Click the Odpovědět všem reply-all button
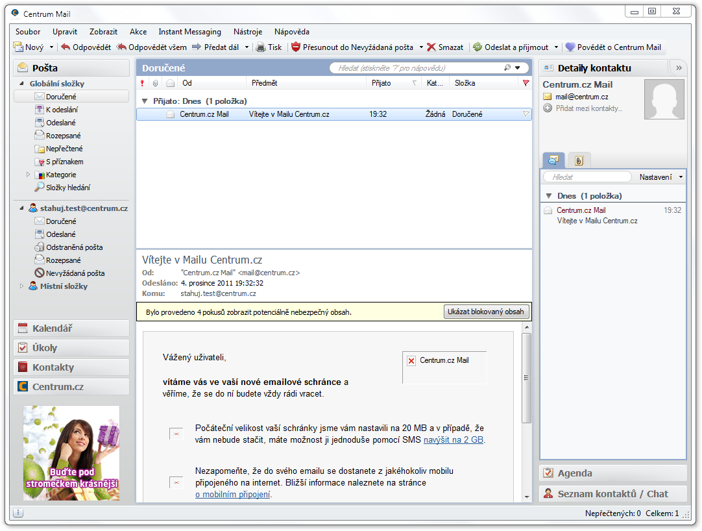Viewport: 702px width, 531px height. [152, 47]
